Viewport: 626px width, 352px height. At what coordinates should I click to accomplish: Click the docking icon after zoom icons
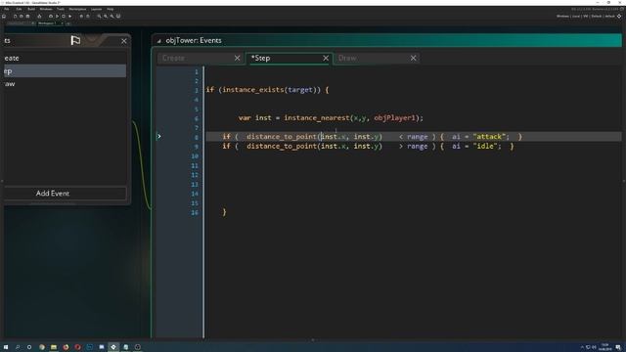(x=118, y=17)
